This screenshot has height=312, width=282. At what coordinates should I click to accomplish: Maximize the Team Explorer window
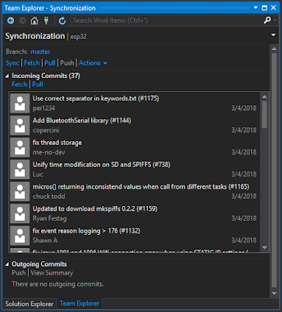coord(265,8)
